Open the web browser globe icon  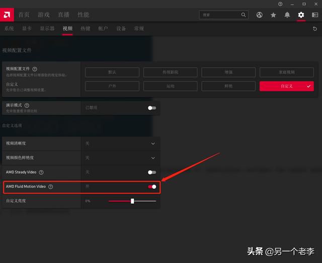[260, 15]
